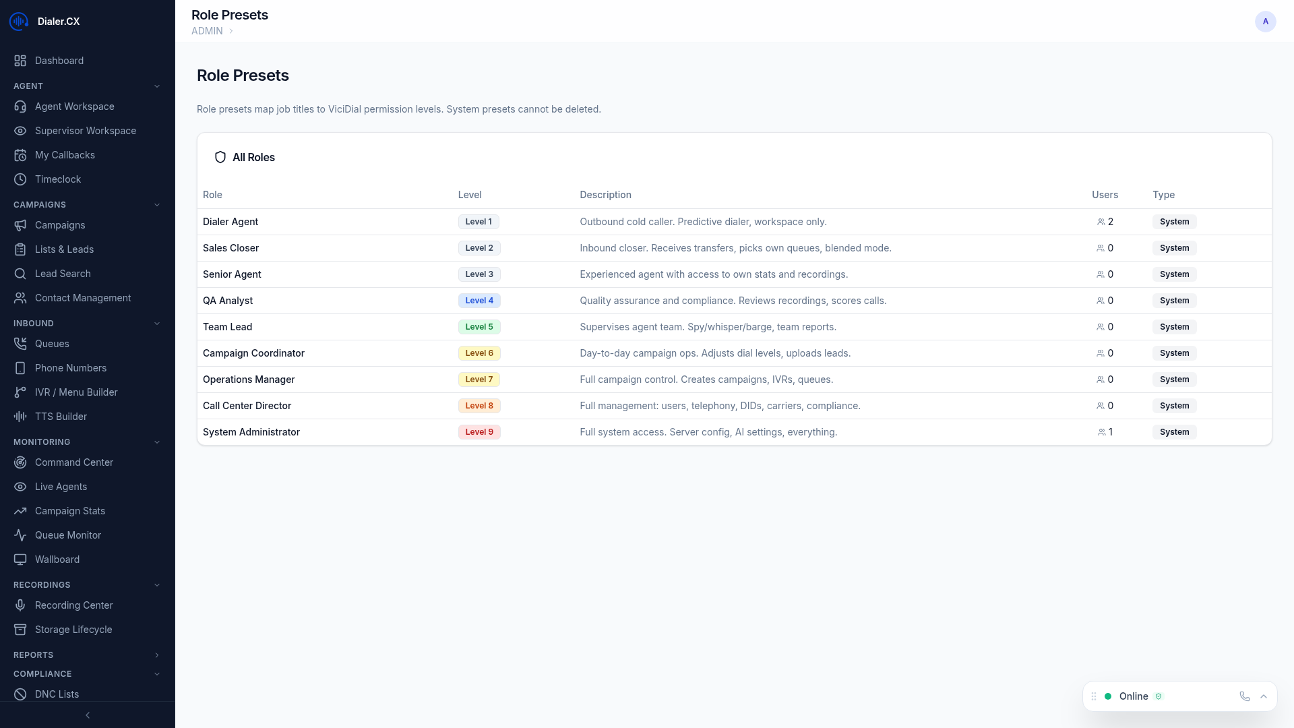Click the phone icon in the Online widget
Viewport: 1294px width, 728px height.
point(1243,696)
